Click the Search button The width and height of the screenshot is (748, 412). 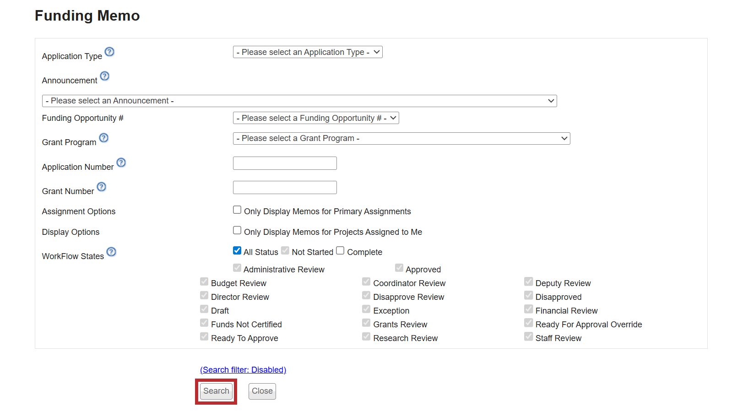216,391
